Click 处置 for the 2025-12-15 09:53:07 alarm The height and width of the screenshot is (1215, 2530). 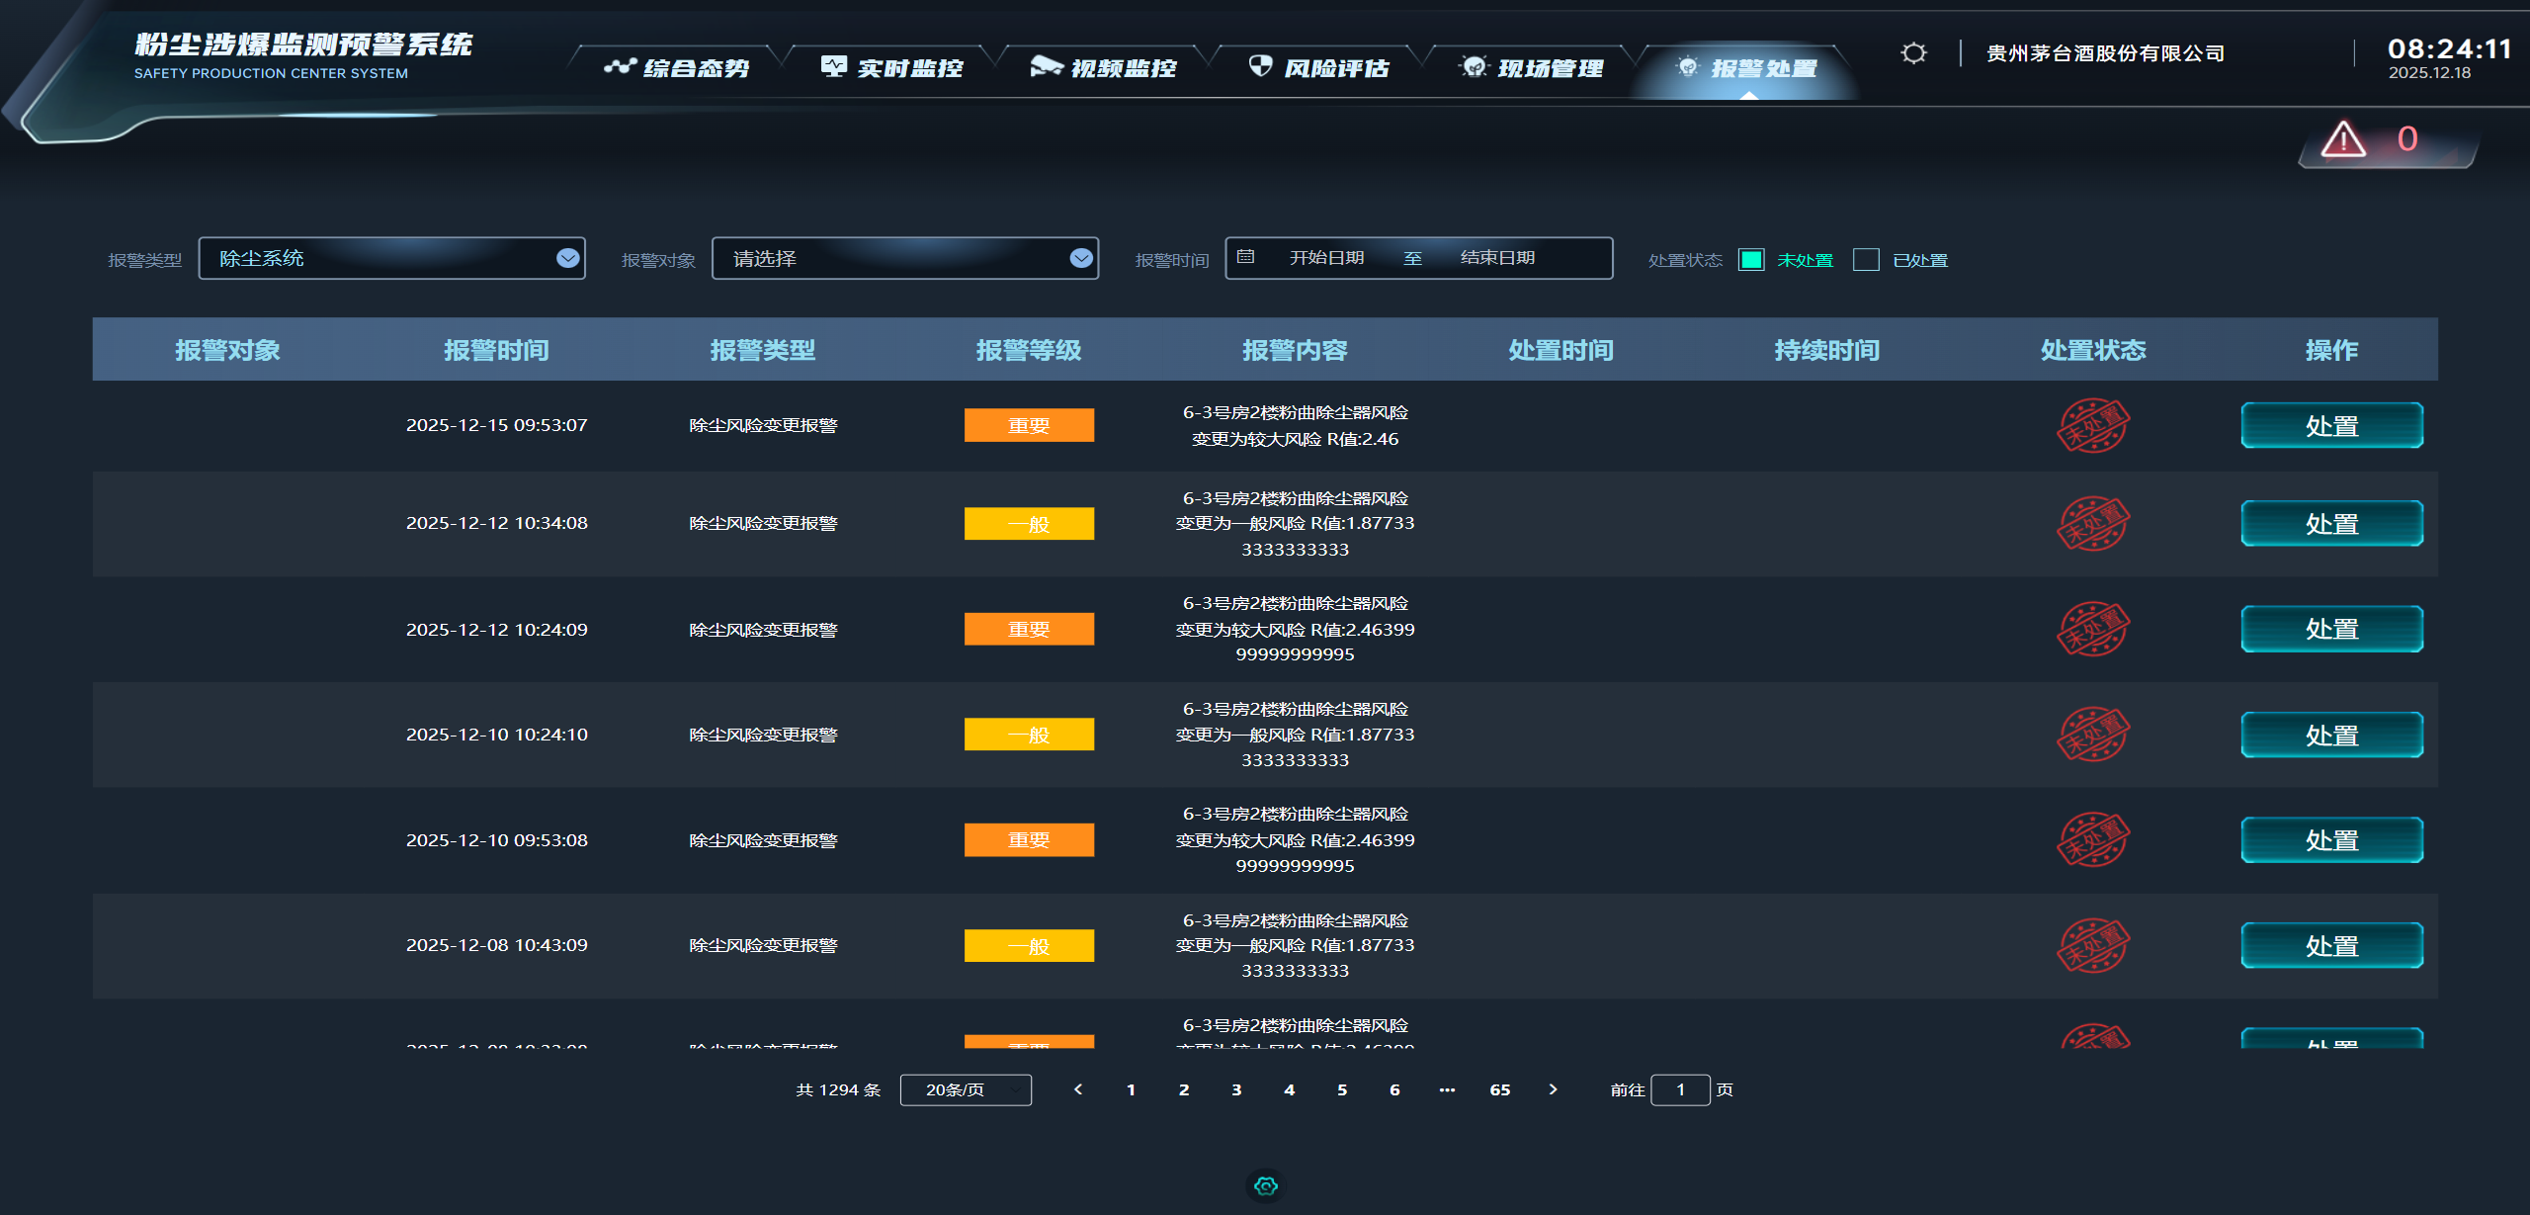tap(2331, 426)
